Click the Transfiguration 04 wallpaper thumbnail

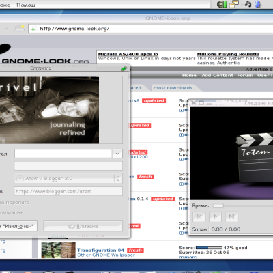[x=58, y=250]
